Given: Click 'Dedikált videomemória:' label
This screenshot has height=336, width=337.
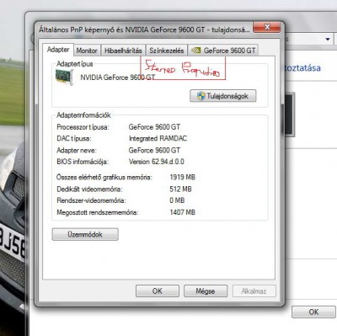Looking at the screenshot, I should (x=89, y=189).
